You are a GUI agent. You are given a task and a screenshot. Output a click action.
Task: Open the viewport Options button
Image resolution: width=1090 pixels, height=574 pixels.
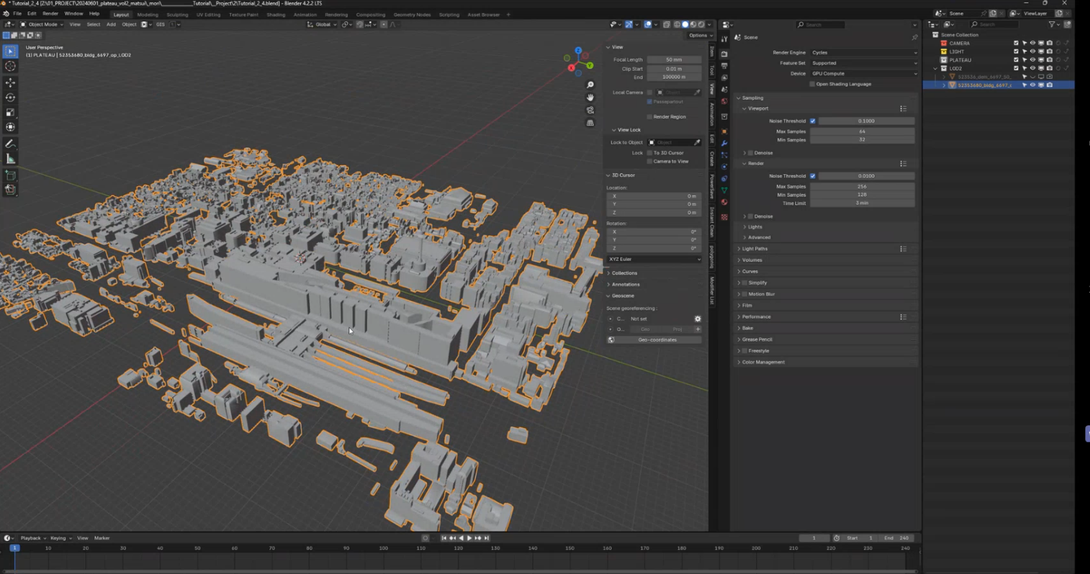point(699,35)
